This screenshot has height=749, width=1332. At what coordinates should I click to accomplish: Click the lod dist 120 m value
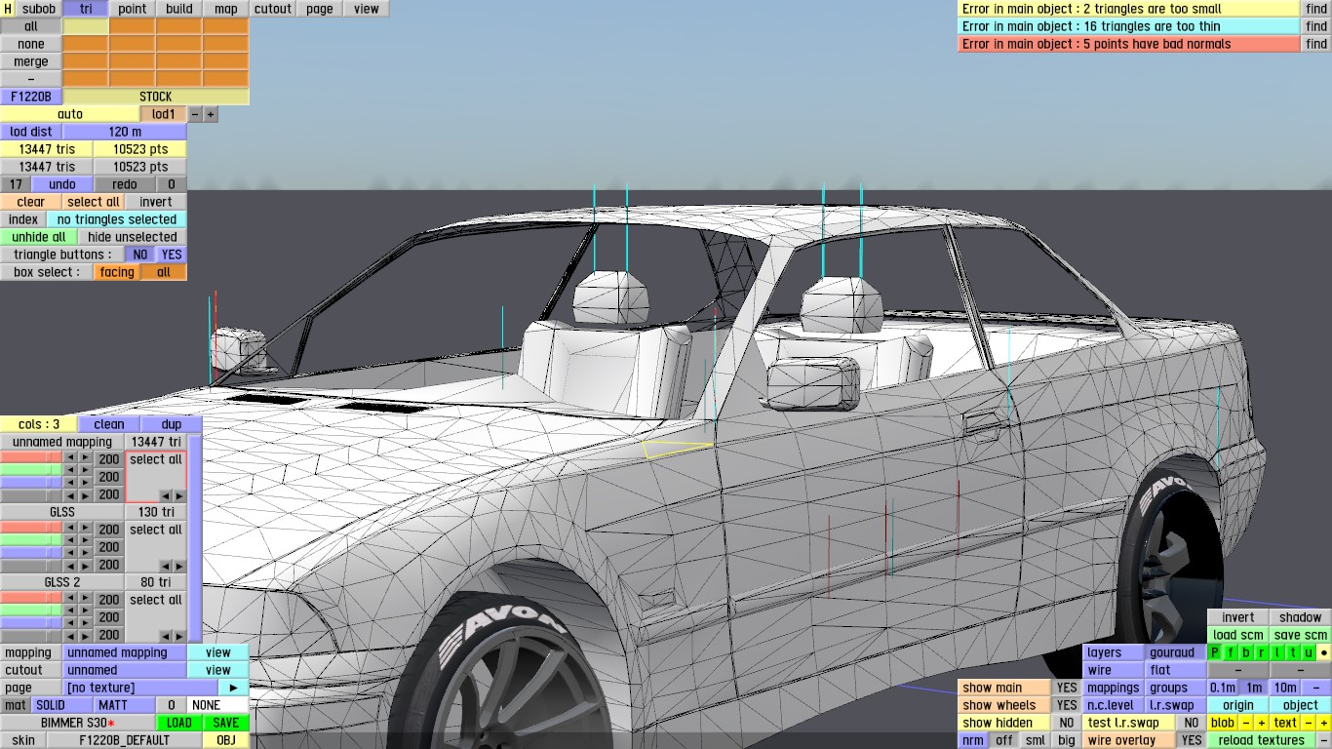click(x=125, y=132)
